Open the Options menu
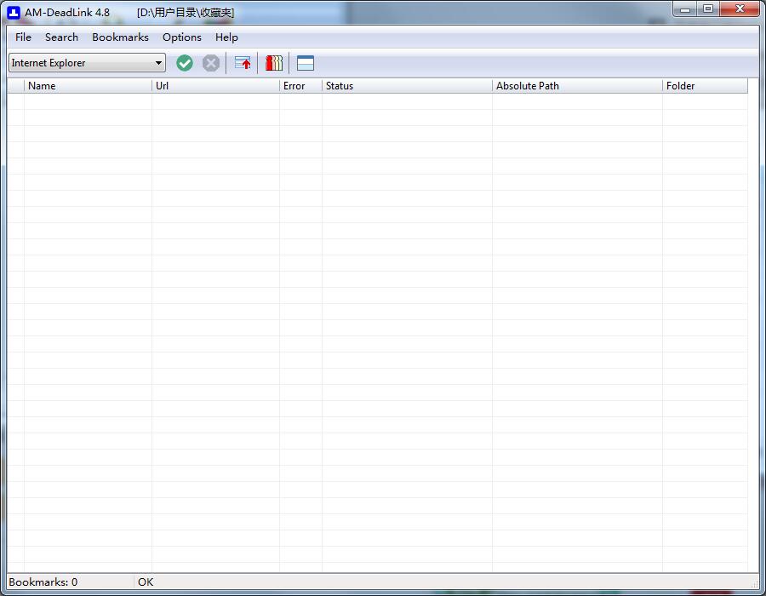 click(x=182, y=37)
